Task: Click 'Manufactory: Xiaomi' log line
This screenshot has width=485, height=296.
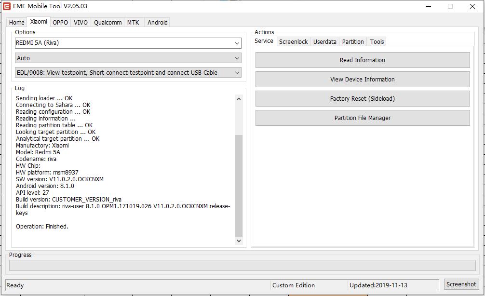Action: (x=42, y=146)
